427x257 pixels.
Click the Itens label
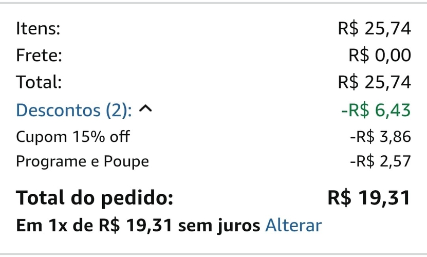(38, 28)
